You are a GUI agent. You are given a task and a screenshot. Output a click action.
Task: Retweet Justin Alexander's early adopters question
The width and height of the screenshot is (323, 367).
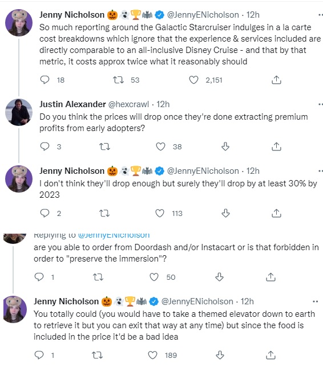[x=104, y=147]
